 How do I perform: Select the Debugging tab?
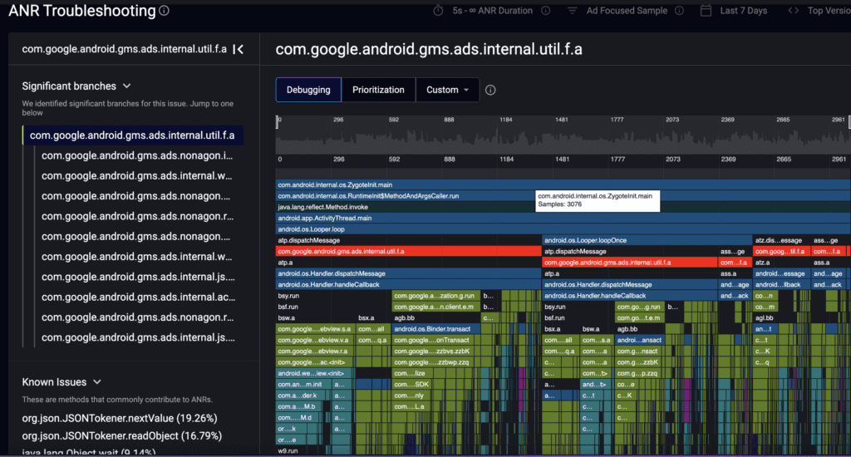308,90
